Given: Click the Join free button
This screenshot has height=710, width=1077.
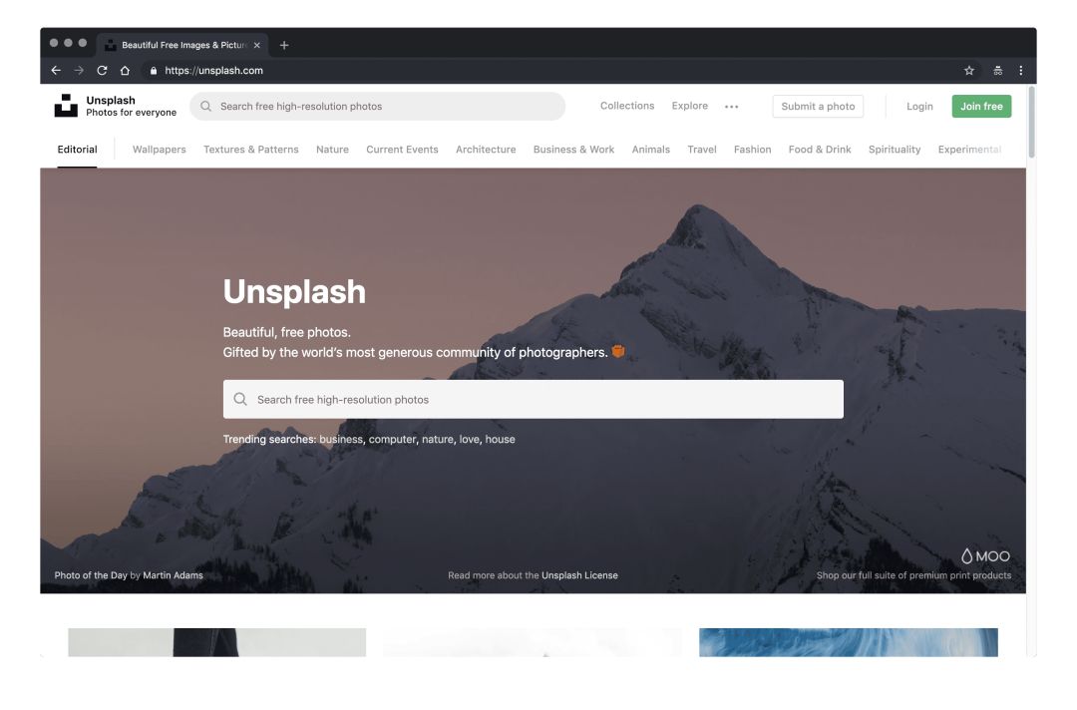Looking at the screenshot, I should (981, 107).
